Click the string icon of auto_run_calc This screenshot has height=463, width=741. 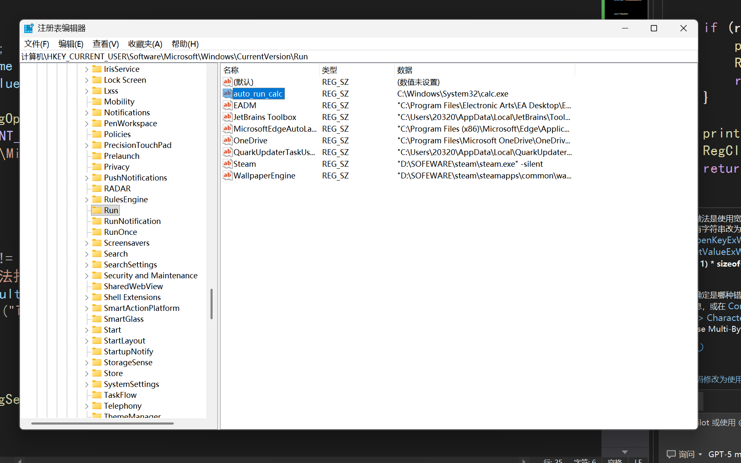click(x=228, y=93)
